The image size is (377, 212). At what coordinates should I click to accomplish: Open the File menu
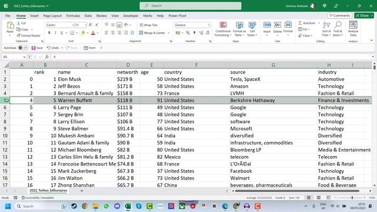coord(8,16)
